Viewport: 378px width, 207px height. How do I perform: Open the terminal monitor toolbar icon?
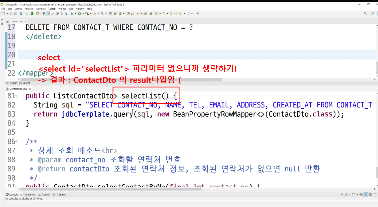tap(21, 14)
